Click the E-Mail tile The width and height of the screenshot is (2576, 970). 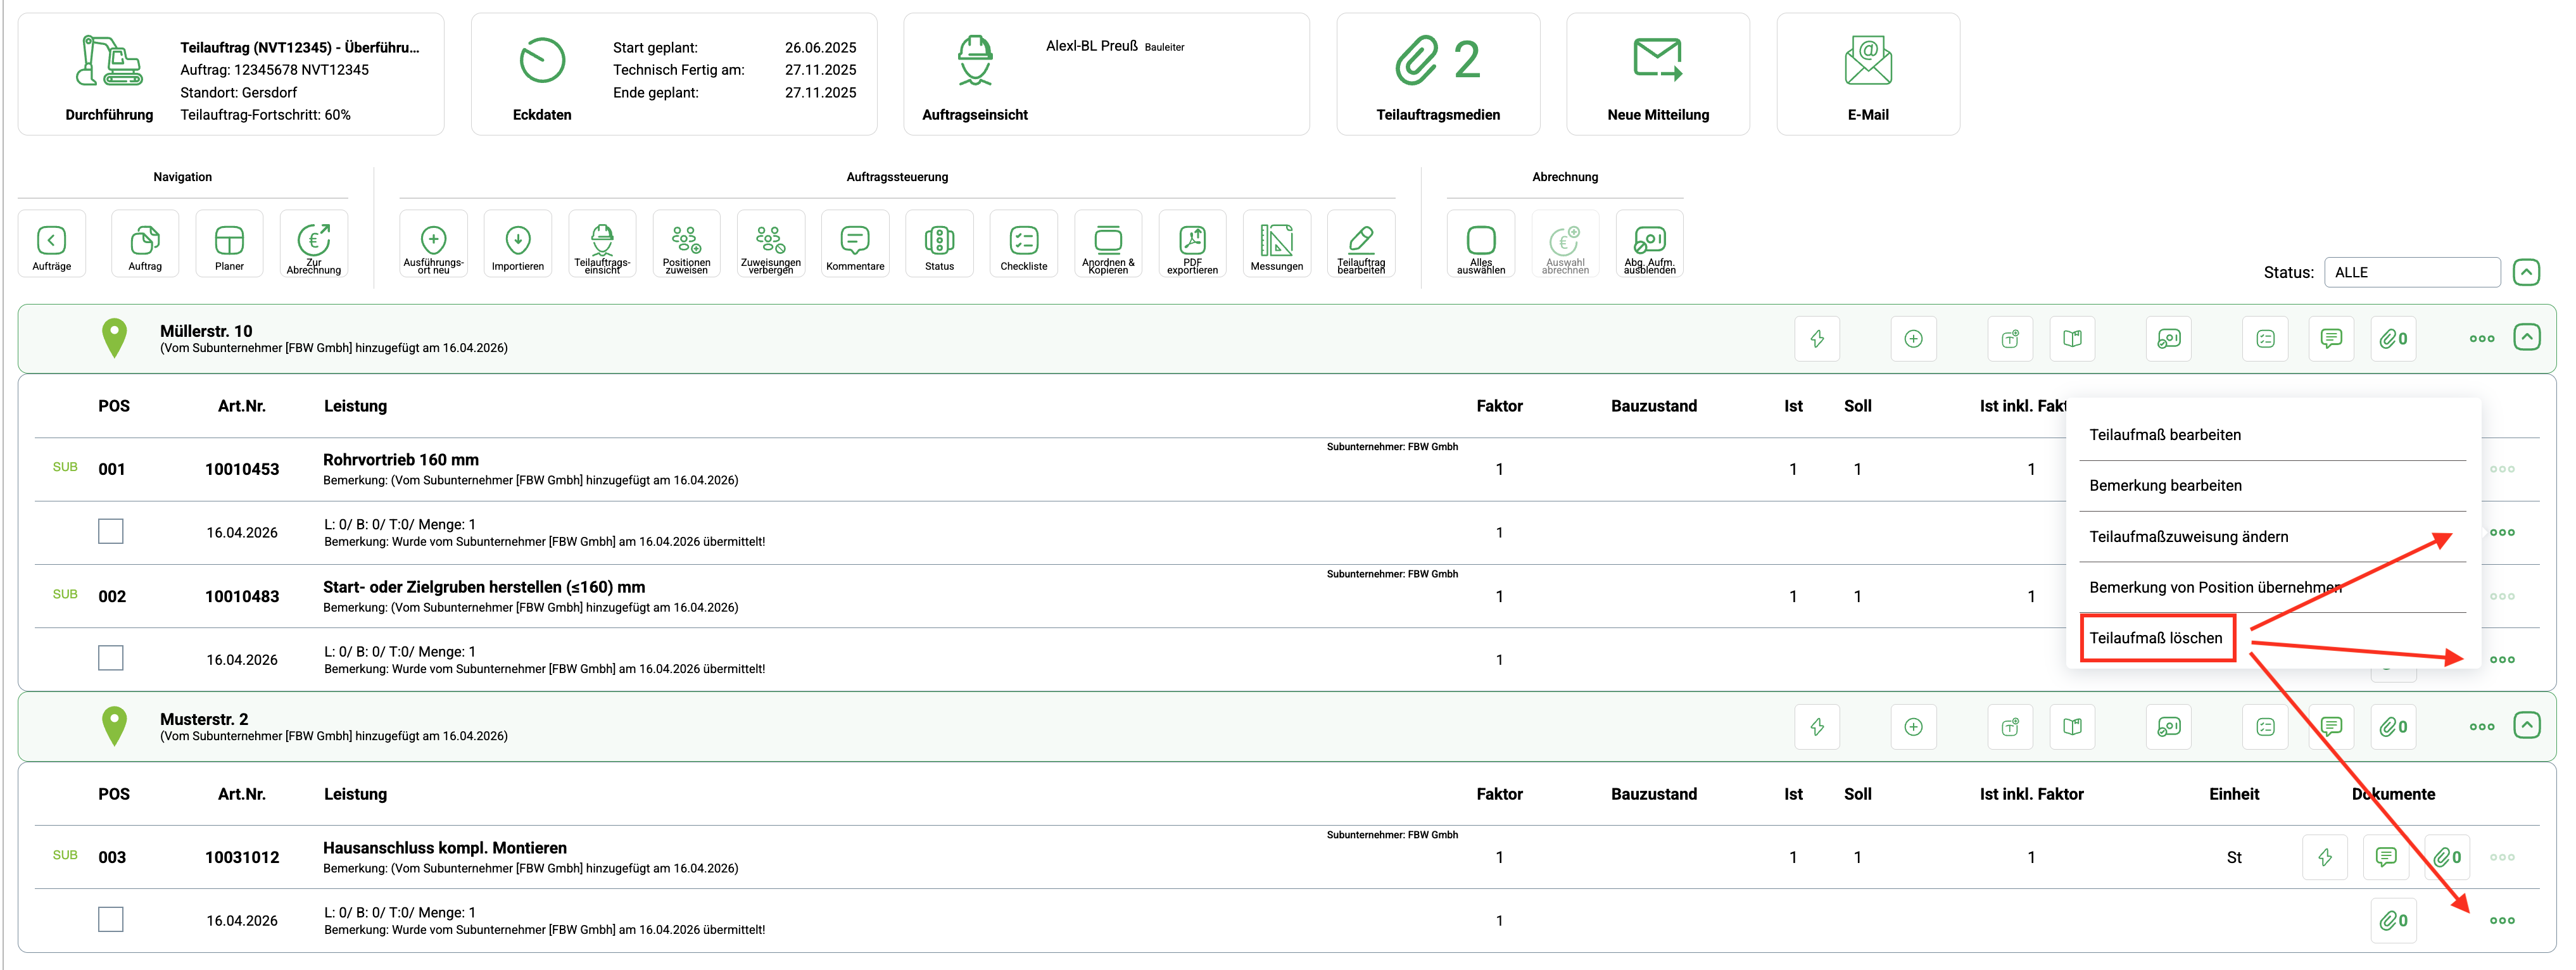click(x=1867, y=74)
